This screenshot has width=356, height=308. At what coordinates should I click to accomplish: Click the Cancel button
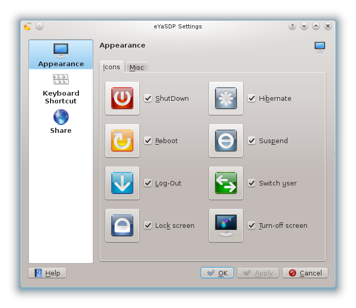[x=305, y=273]
